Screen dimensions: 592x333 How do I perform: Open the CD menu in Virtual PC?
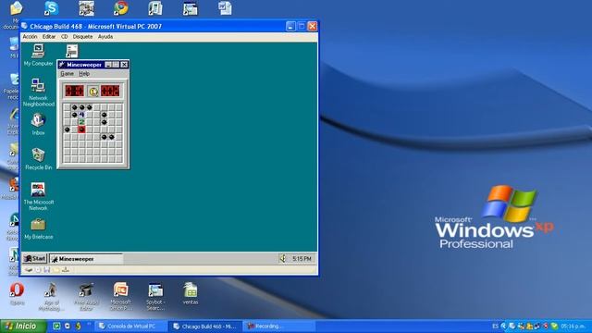coord(65,37)
